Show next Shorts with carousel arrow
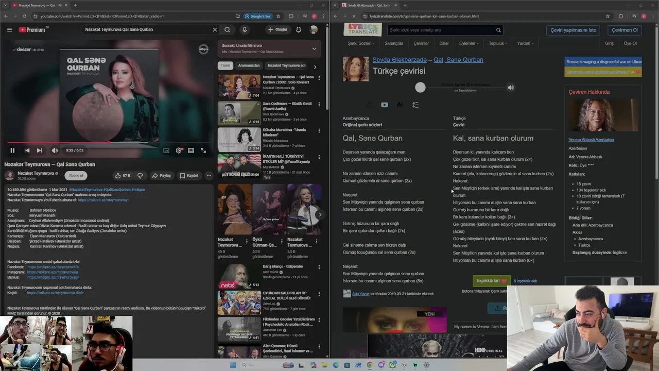Screen dimensions: 659x371 [x=320, y=214]
